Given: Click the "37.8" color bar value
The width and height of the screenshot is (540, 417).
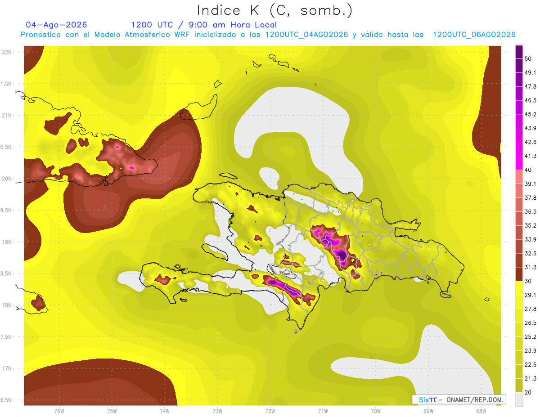Looking at the screenshot, I should 530,197.
